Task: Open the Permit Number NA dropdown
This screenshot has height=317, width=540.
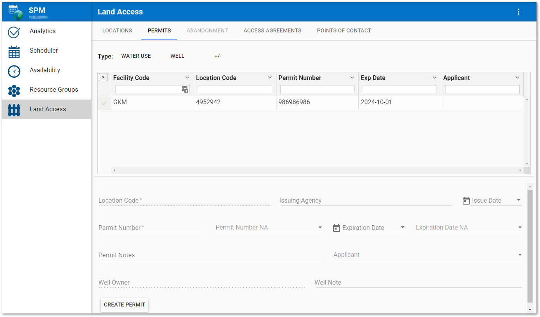Action: point(320,228)
